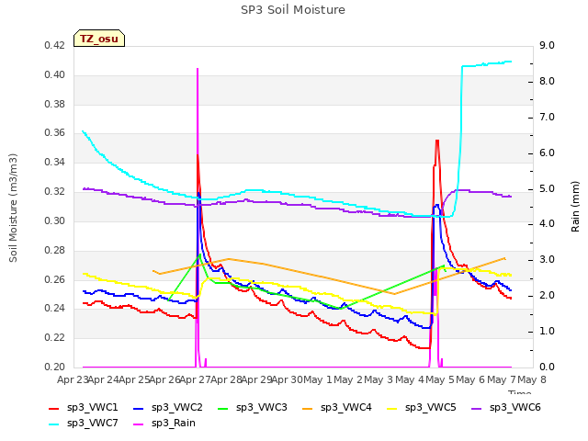The width and height of the screenshot is (588, 441).
Task: Click the yellow sp3_VWC5 legend color marker
Action: pos(392,408)
